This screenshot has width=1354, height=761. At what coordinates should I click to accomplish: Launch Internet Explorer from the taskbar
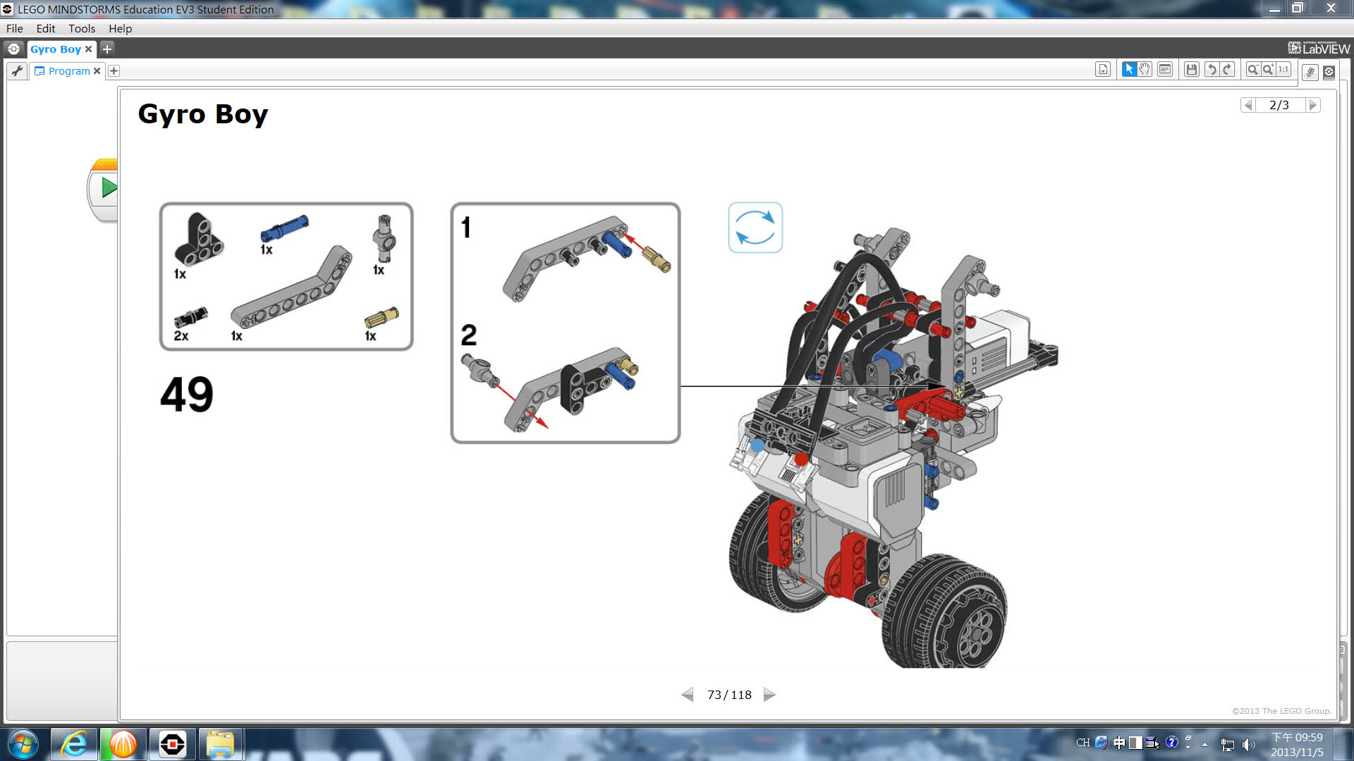click(x=73, y=744)
